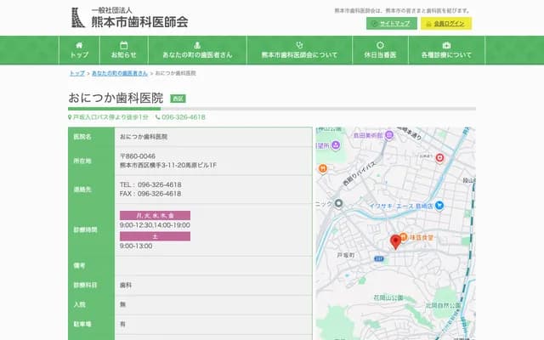Click the red location pin on map
Viewport: 544px width, 340px height.
click(395, 241)
